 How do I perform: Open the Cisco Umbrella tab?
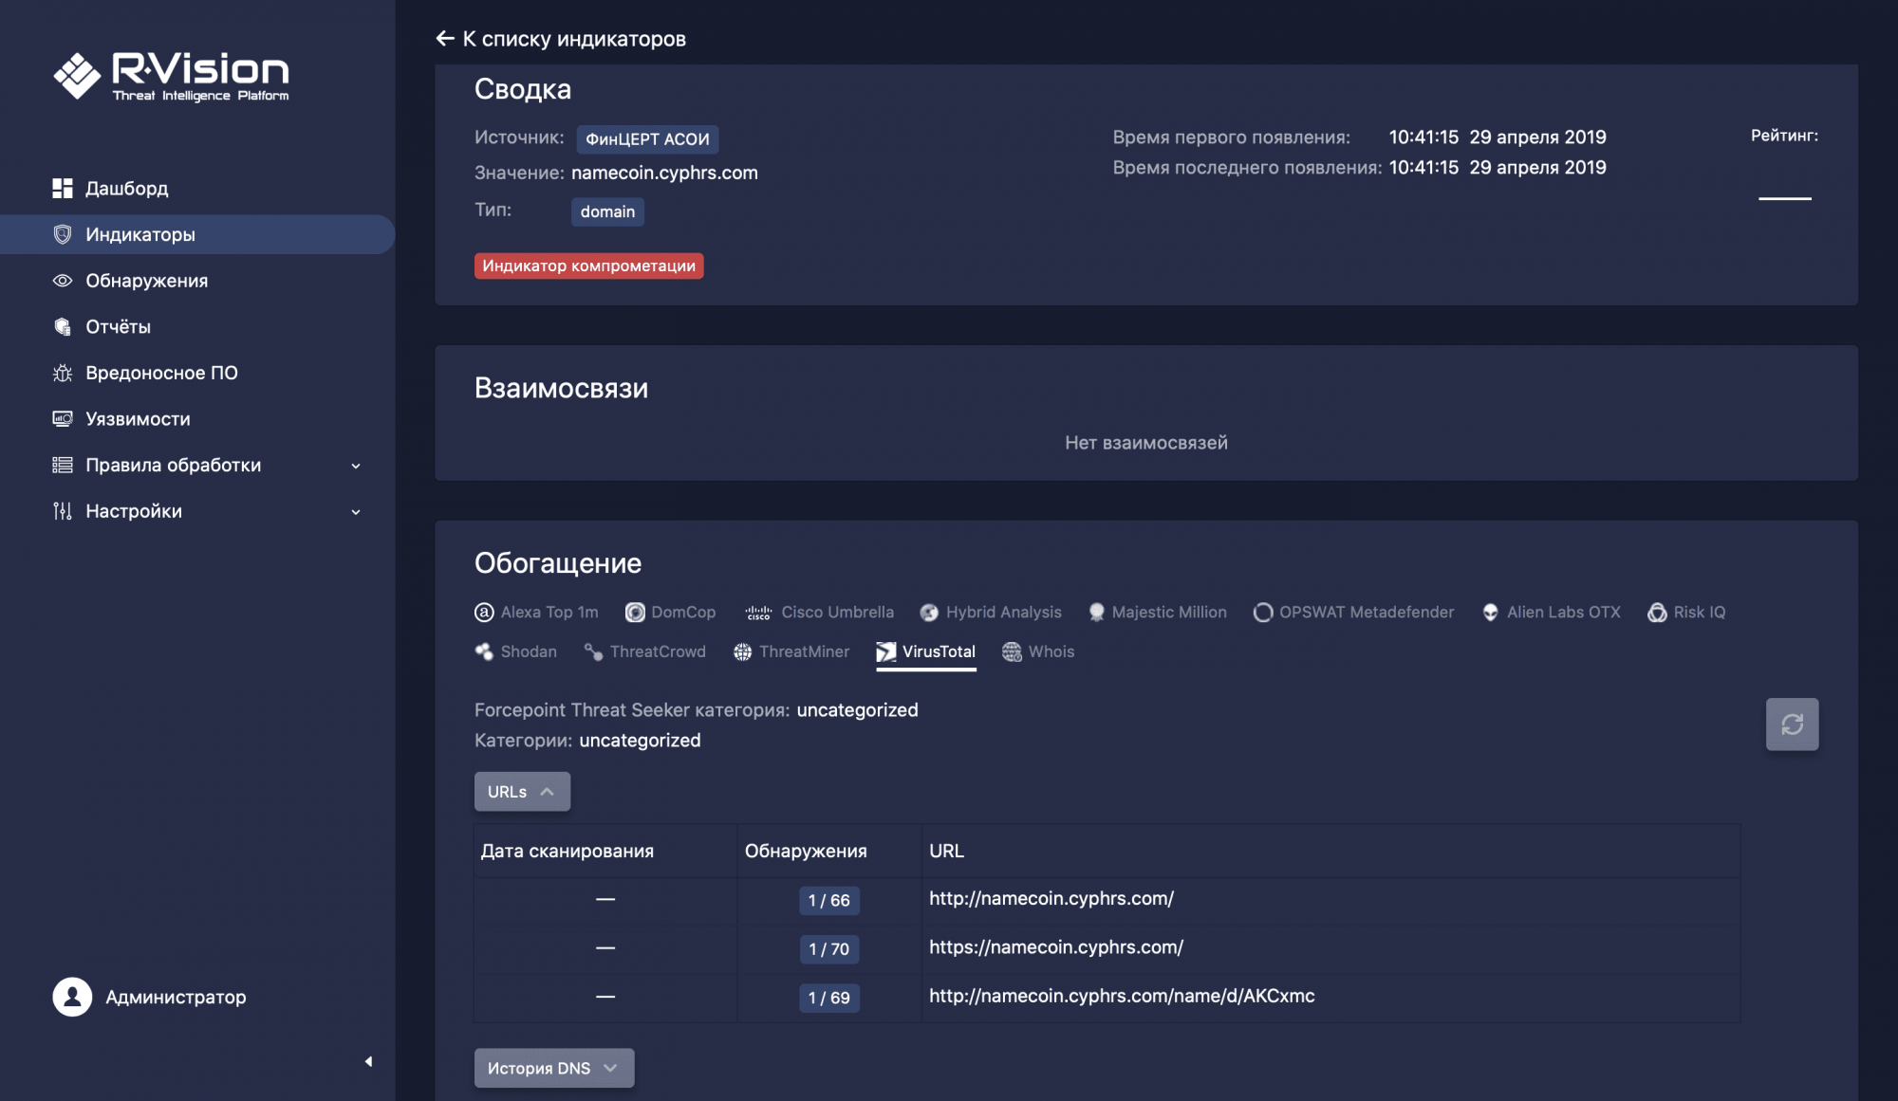820,613
